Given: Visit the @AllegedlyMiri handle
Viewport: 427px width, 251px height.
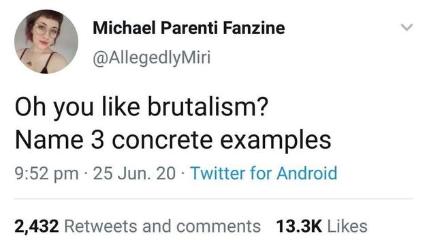Looking at the screenshot, I should pos(151,58).
